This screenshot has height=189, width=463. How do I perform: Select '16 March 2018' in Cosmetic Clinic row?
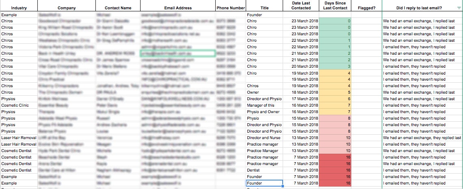pyautogui.click(x=301, y=105)
